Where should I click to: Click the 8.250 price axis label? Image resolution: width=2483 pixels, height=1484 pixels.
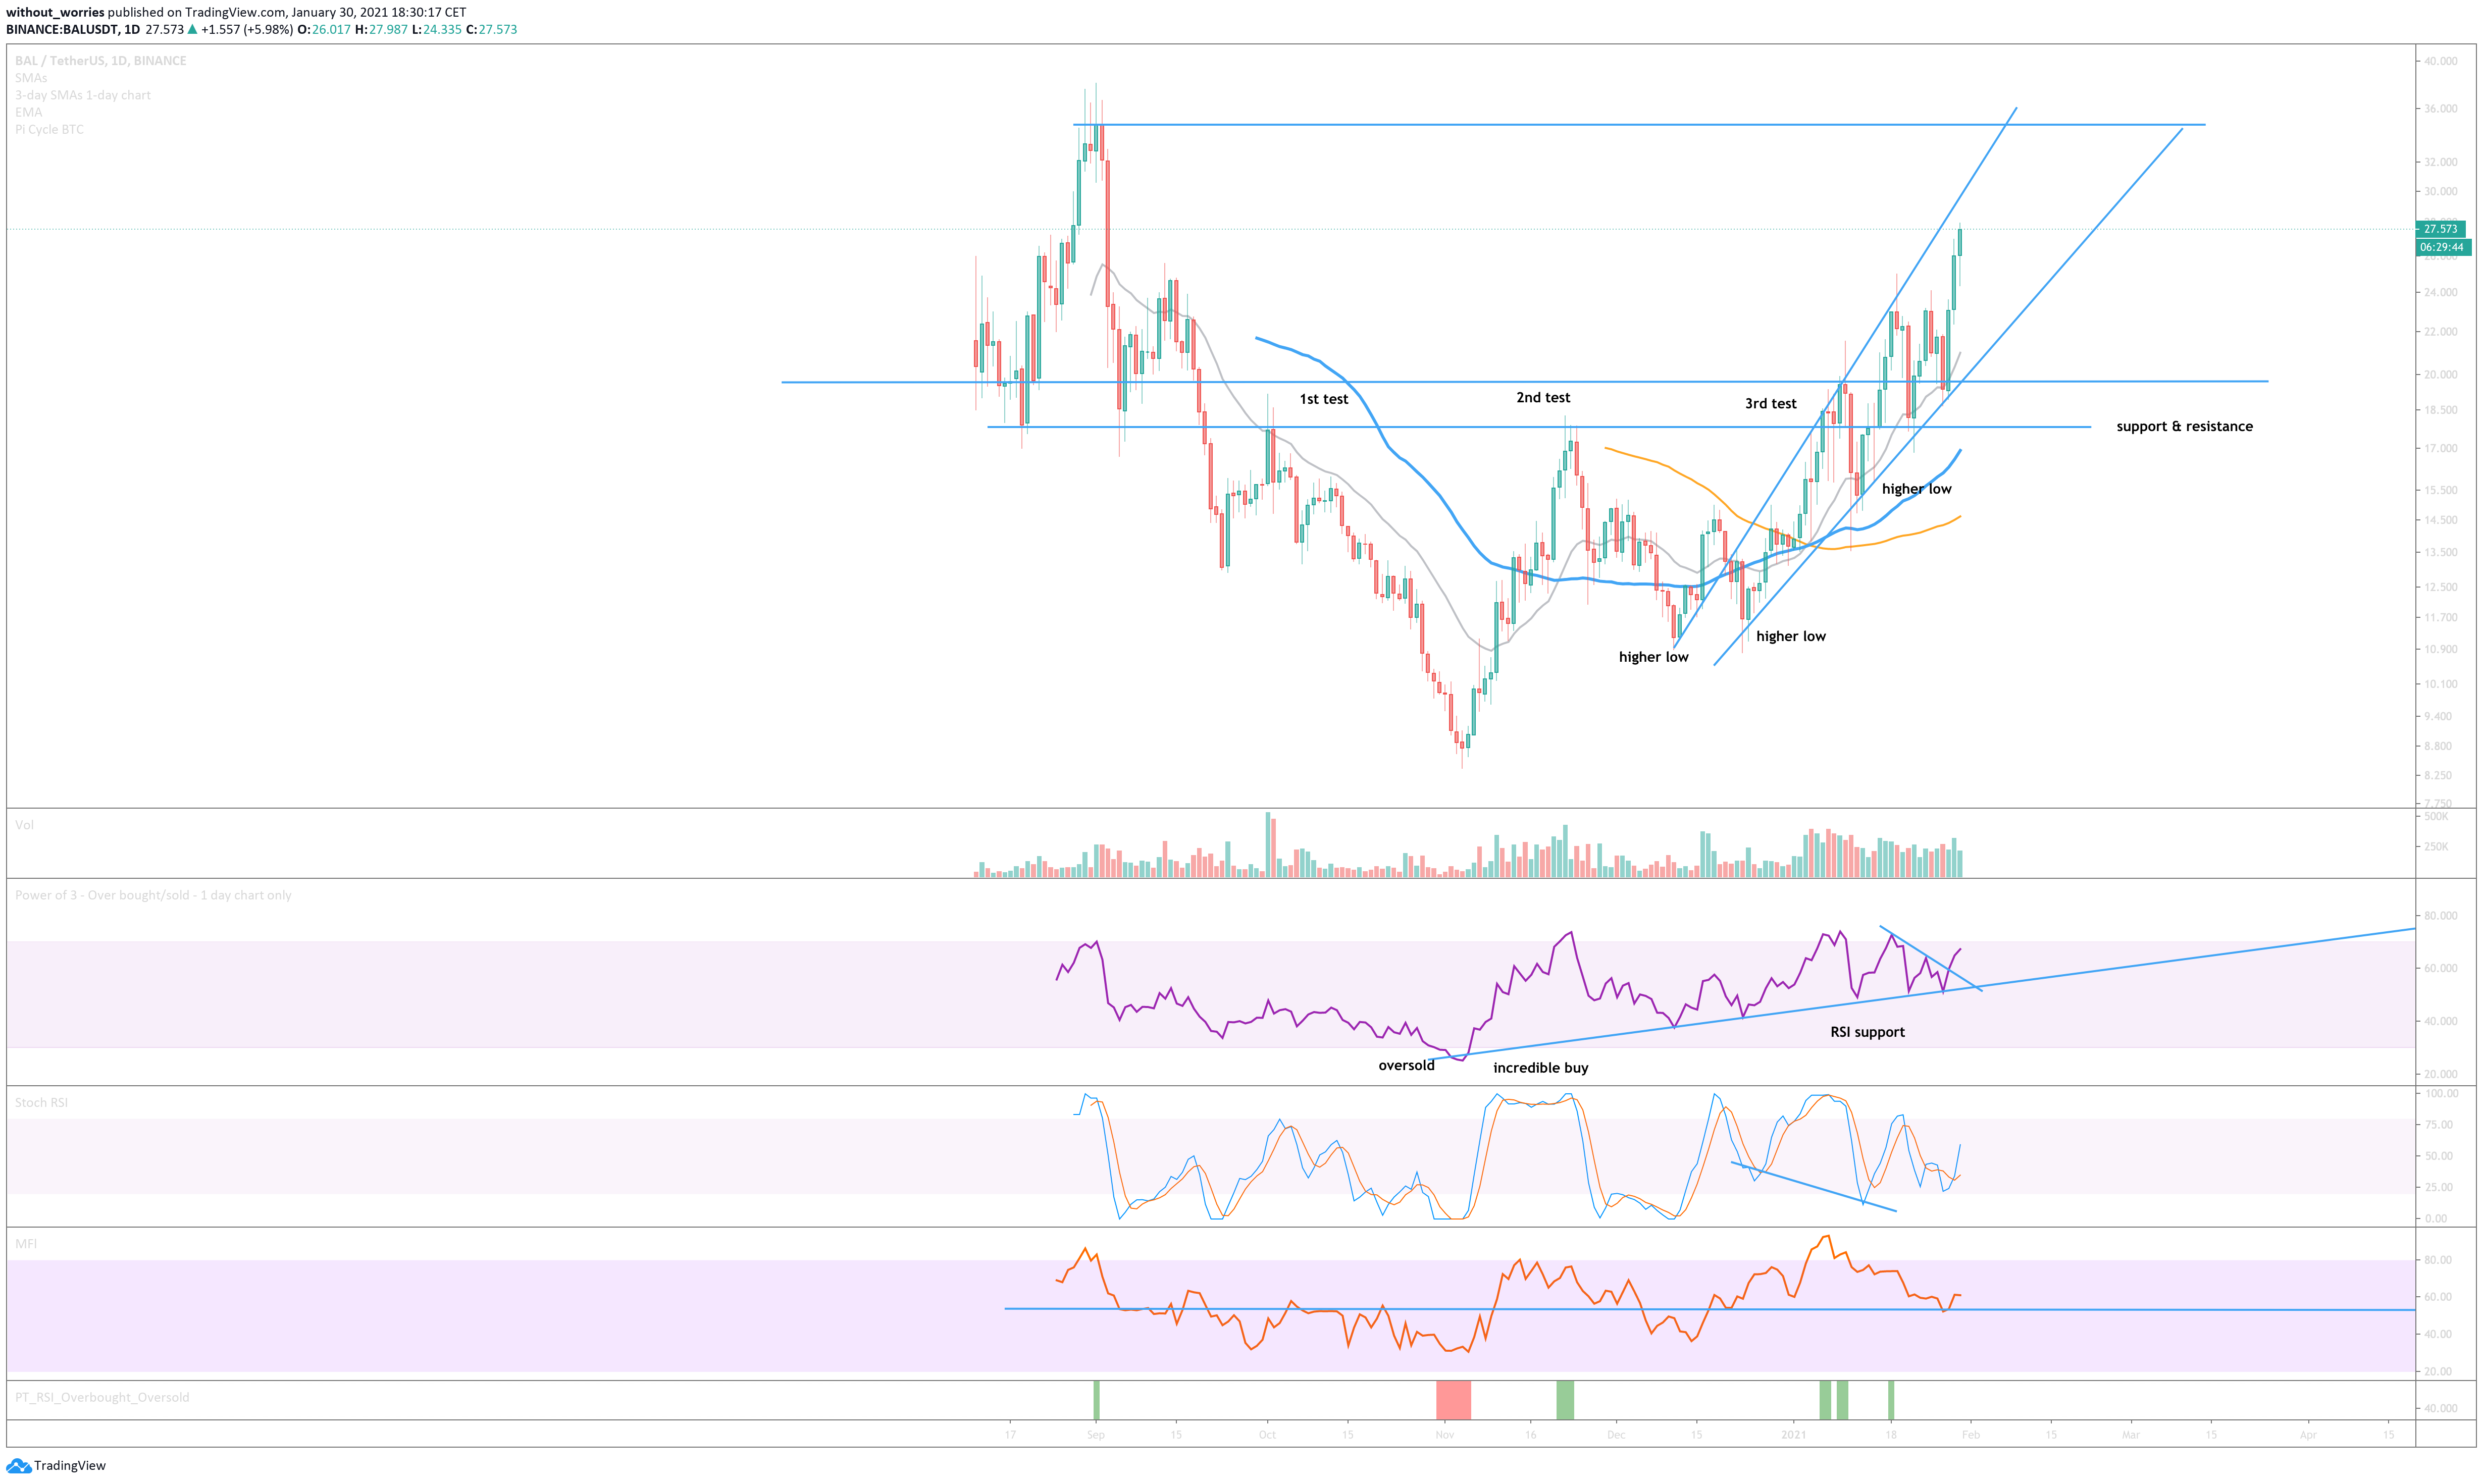pyautogui.click(x=2438, y=776)
